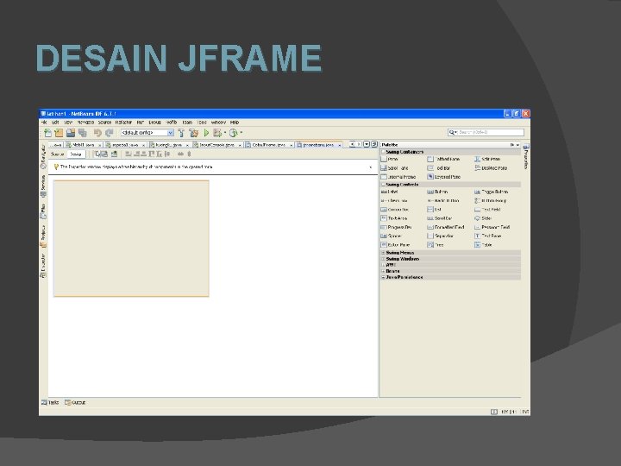Screen dimensions: 621x466
Task: Click the Clean and Build icon
Action: 194,133
